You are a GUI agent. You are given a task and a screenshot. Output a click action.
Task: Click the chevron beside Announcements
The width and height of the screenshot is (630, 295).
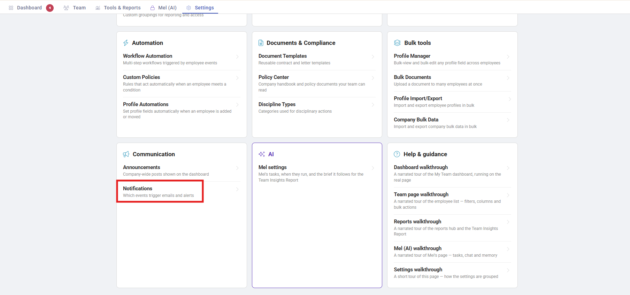[x=237, y=168]
